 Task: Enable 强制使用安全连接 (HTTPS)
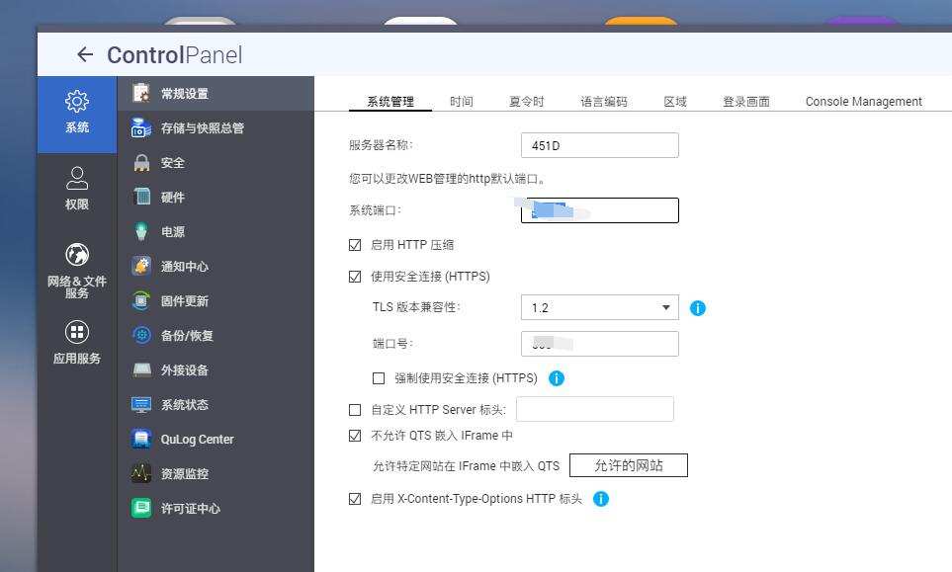point(379,377)
